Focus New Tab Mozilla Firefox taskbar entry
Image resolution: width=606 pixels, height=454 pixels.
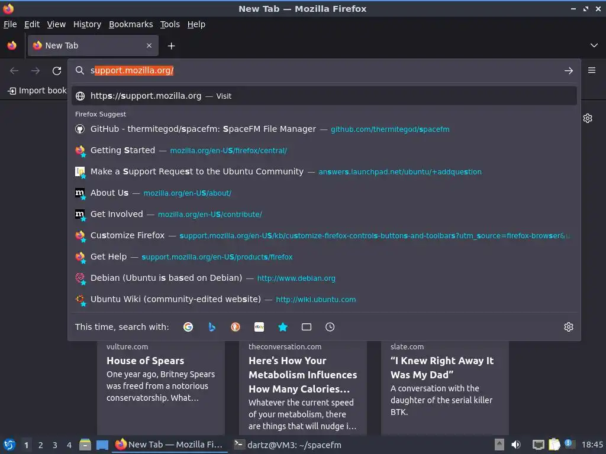[170, 445]
